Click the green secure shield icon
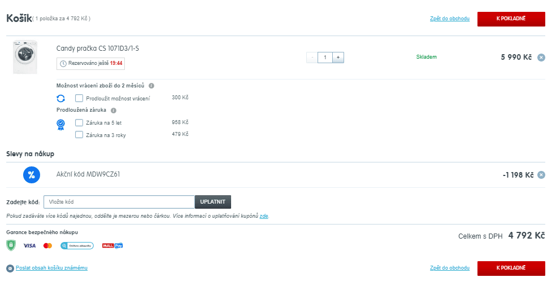 click(x=11, y=245)
